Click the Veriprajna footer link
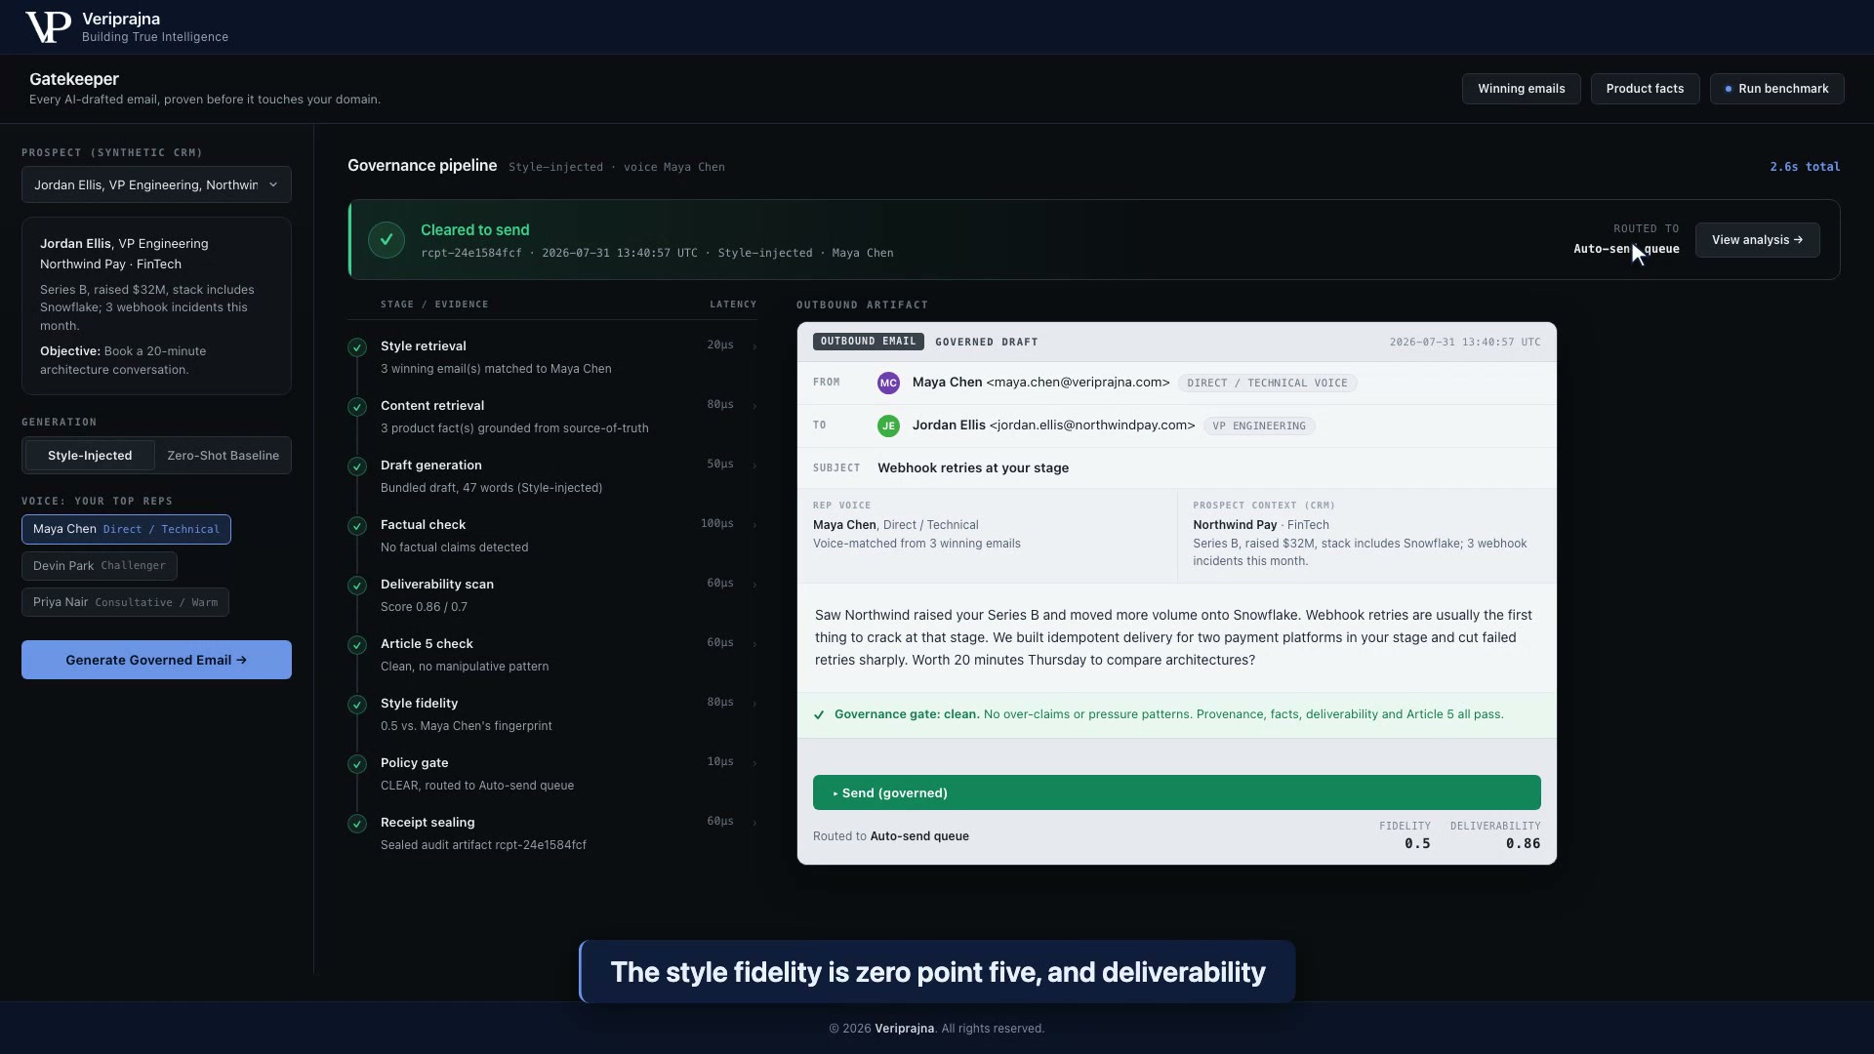 click(904, 1029)
